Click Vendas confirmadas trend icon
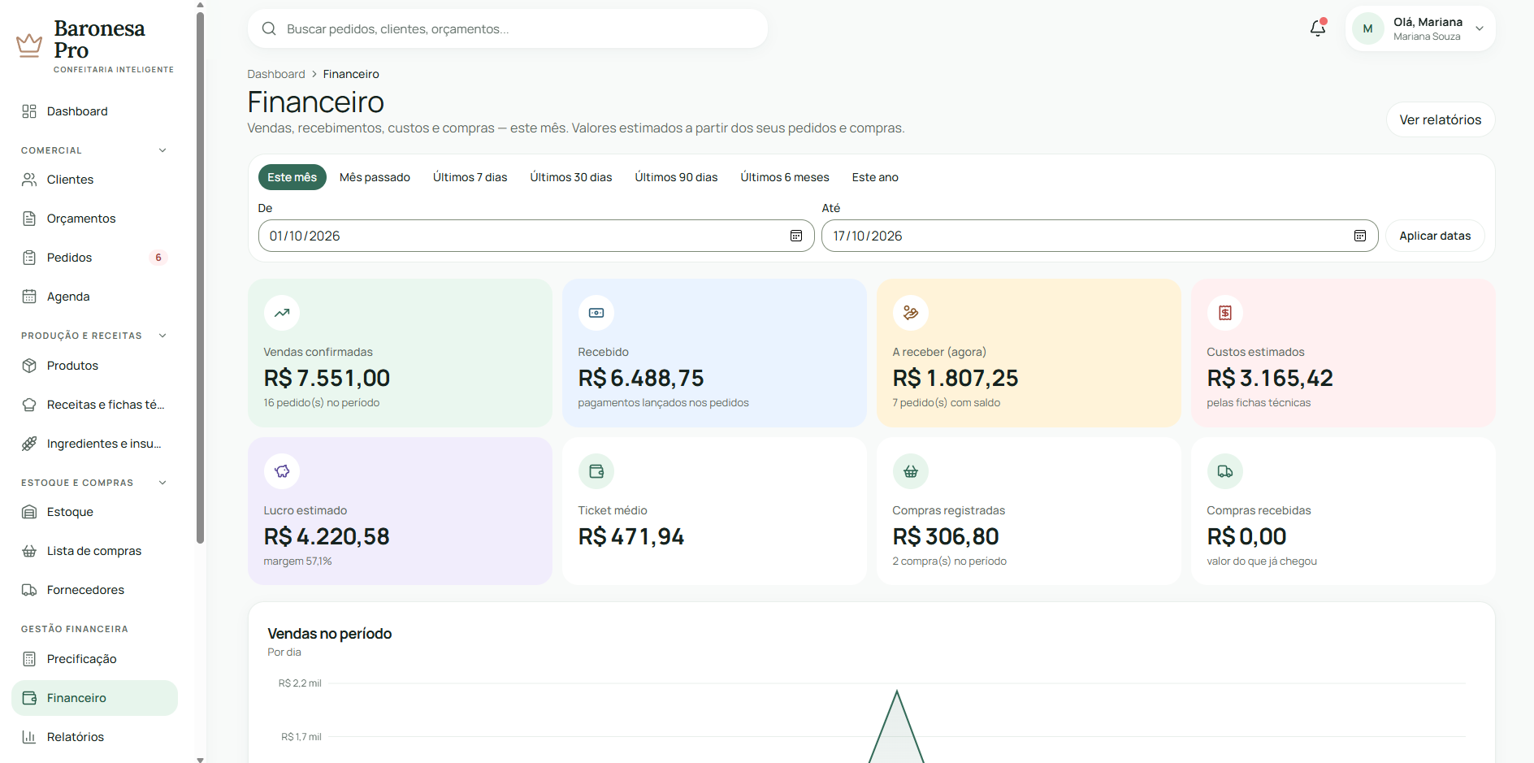 (x=282, y=313)
